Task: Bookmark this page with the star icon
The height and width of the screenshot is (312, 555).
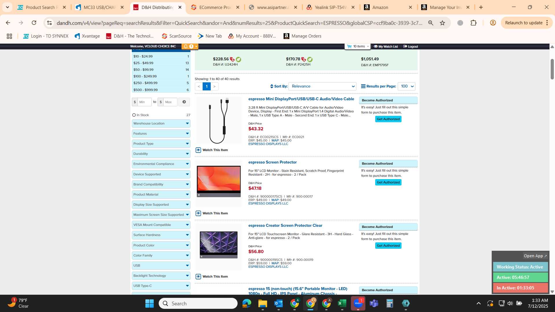Action: coord(442,23)
